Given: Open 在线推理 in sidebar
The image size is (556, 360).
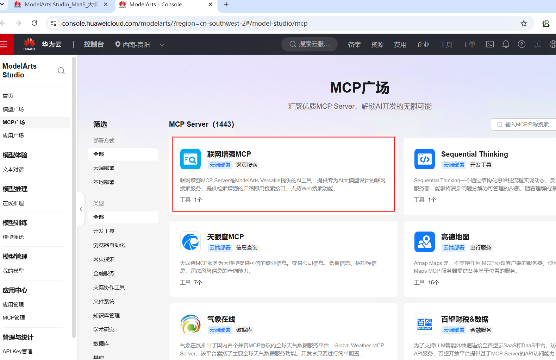Looking at the screenshot, I should 13,203.
